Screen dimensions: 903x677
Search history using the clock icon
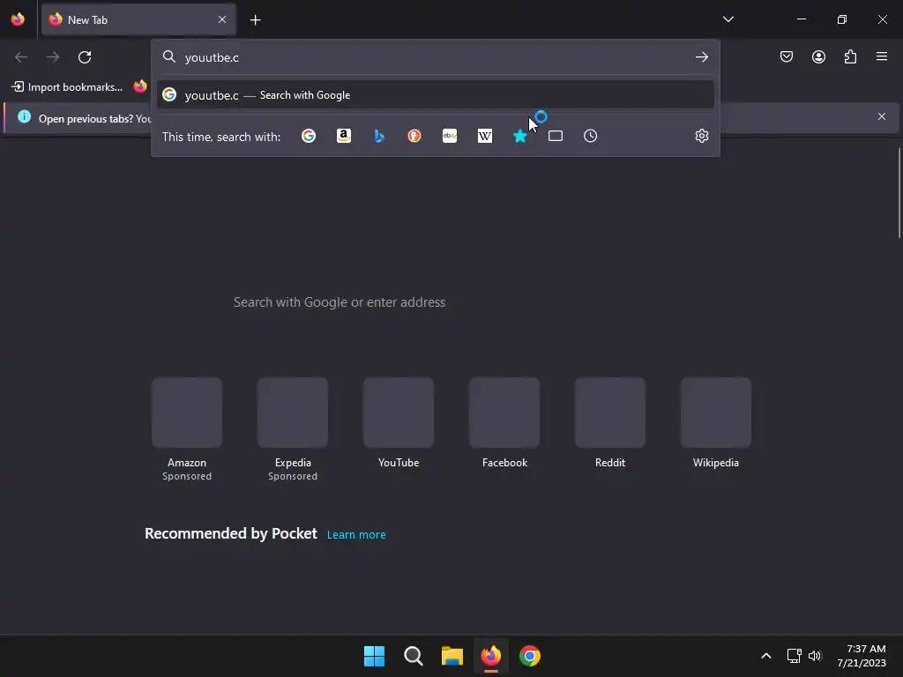coord(590,136)
